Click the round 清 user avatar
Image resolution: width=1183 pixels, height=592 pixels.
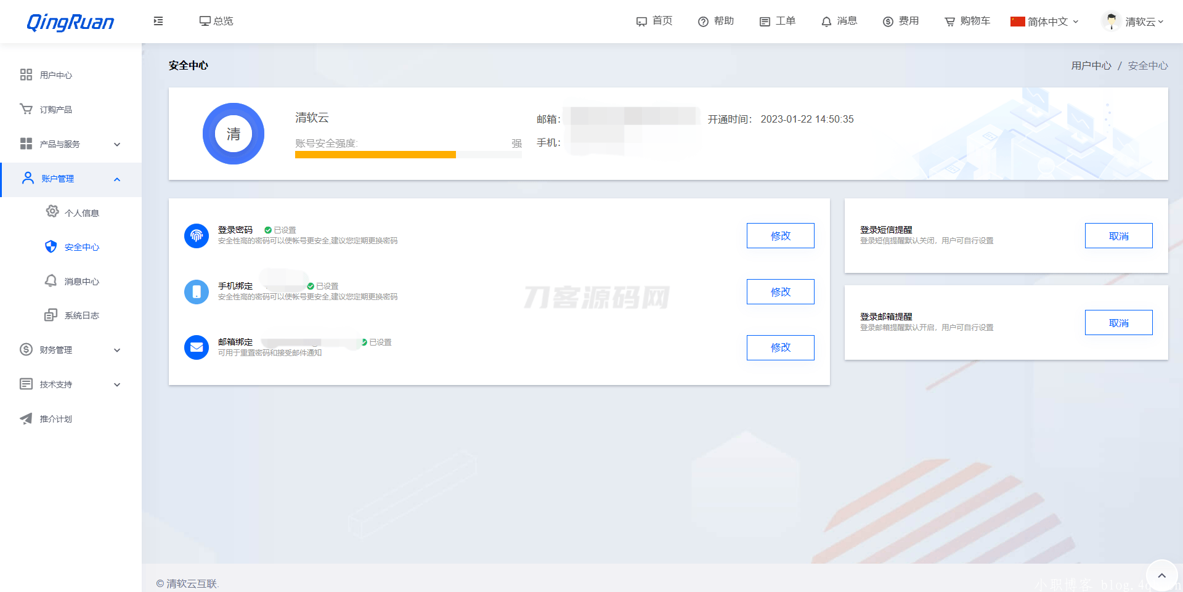click(234, 134)
